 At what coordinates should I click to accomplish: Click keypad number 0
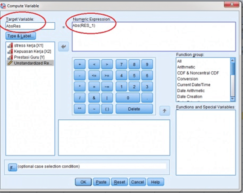point(128,98)
